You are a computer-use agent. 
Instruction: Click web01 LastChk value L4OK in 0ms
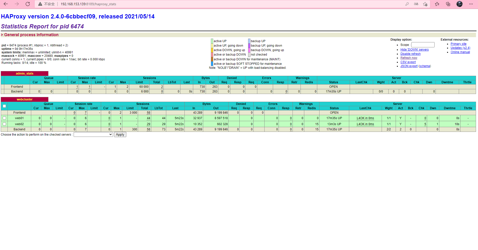[x=365, y=118]
